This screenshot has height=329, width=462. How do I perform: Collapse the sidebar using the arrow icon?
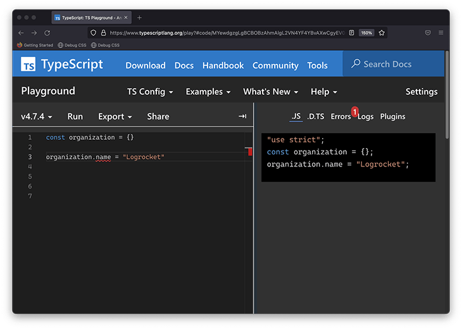[x=242, y=116]
